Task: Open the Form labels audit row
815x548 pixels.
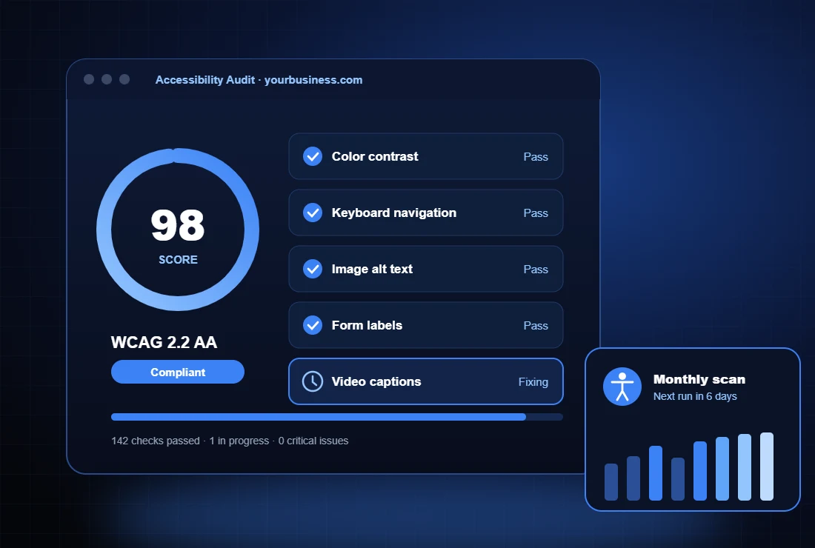Action: tap(426, 325)
